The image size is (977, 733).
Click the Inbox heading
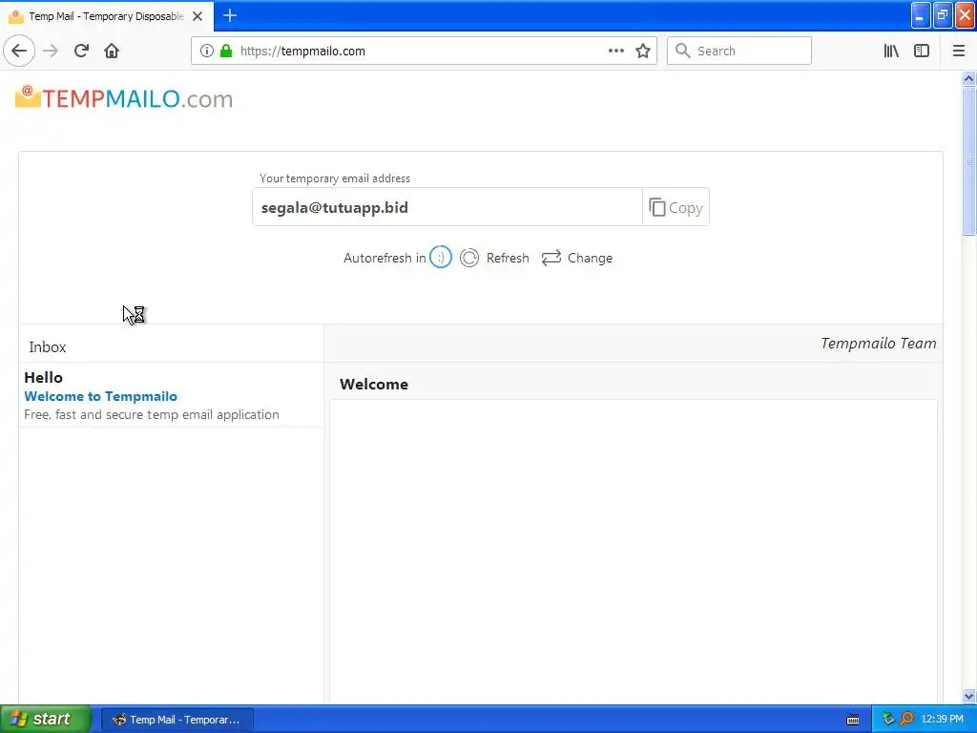click(48, 347)
